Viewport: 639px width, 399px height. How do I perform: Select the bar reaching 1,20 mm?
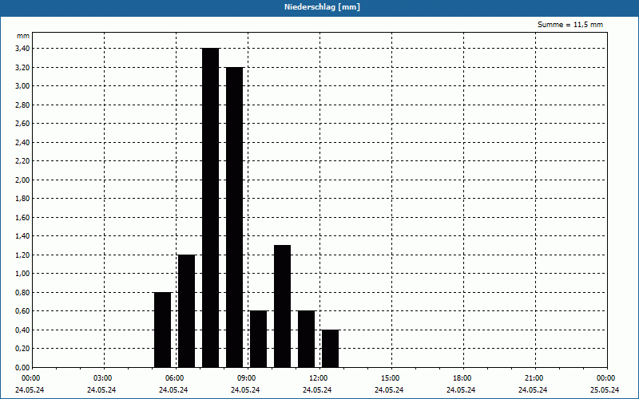187,311
